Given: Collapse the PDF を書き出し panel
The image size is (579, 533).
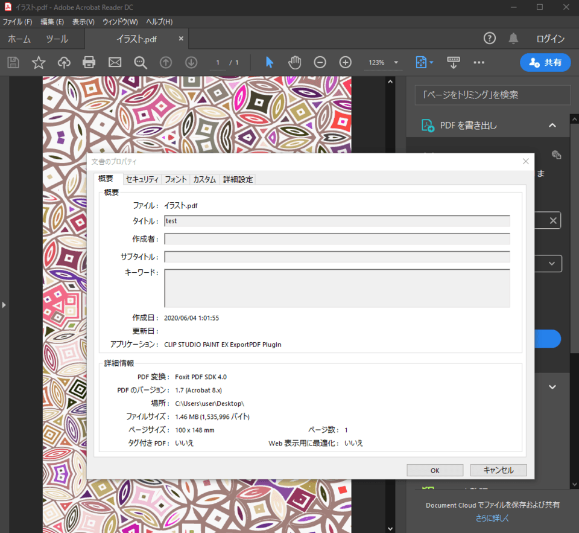Looking at the screenshot, I should pyautogui.click(x=552, y=126).
